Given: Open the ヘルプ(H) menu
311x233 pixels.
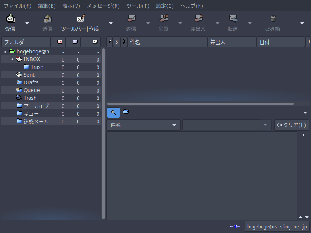Looking at the screenshot, I should 192,6.
